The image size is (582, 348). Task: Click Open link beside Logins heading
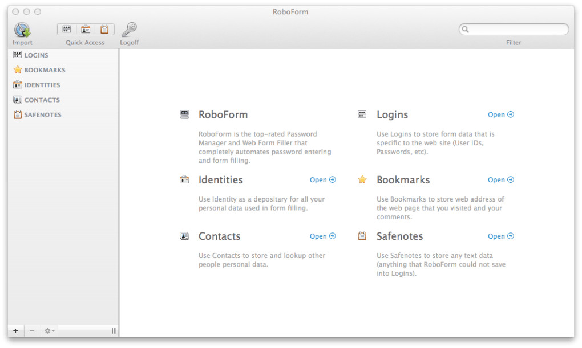pyautogui.click(x=501, y=114)
